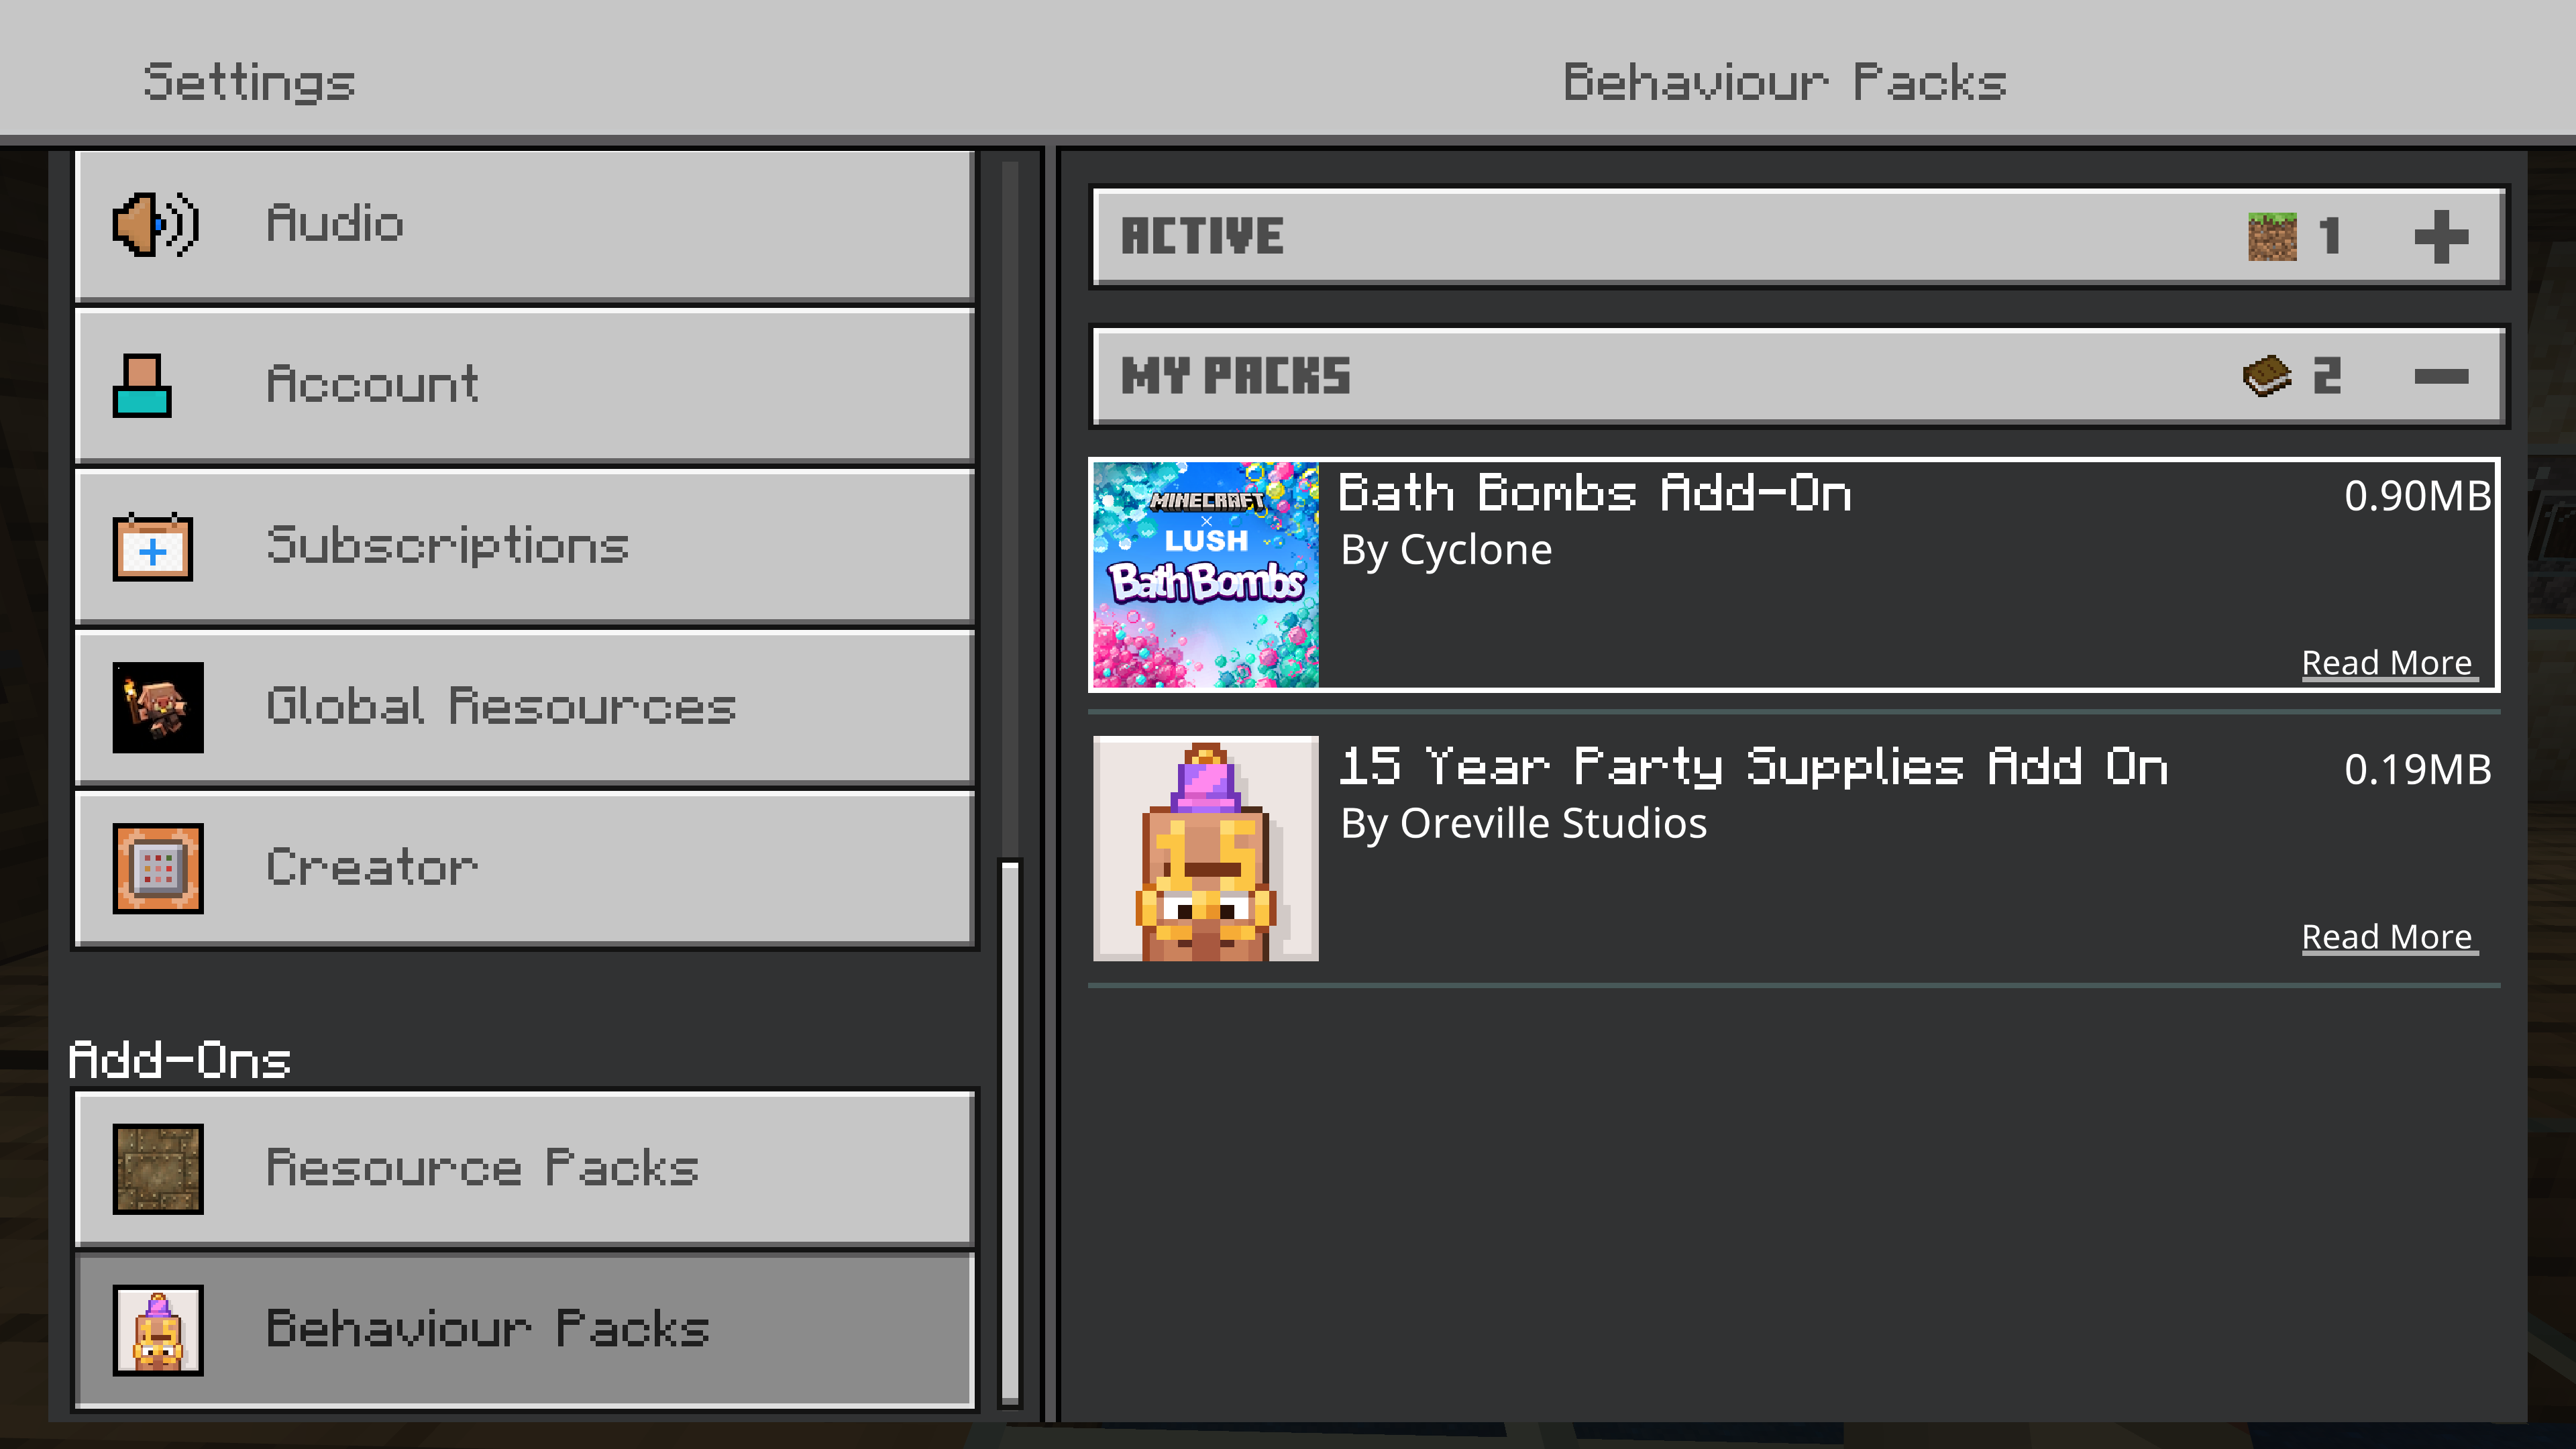The width and height of the screenshot is (2576, 1449).
Task: Click the grass block icon in Active header
Action: tap(2272, 237)
